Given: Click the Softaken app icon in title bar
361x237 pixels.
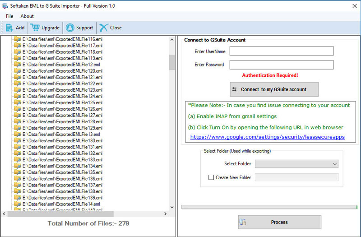Looking at the screenshot, I should [x=5, y=6].
